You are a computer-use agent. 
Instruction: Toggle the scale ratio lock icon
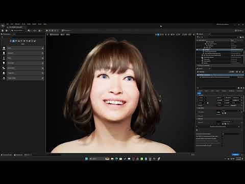208,103
